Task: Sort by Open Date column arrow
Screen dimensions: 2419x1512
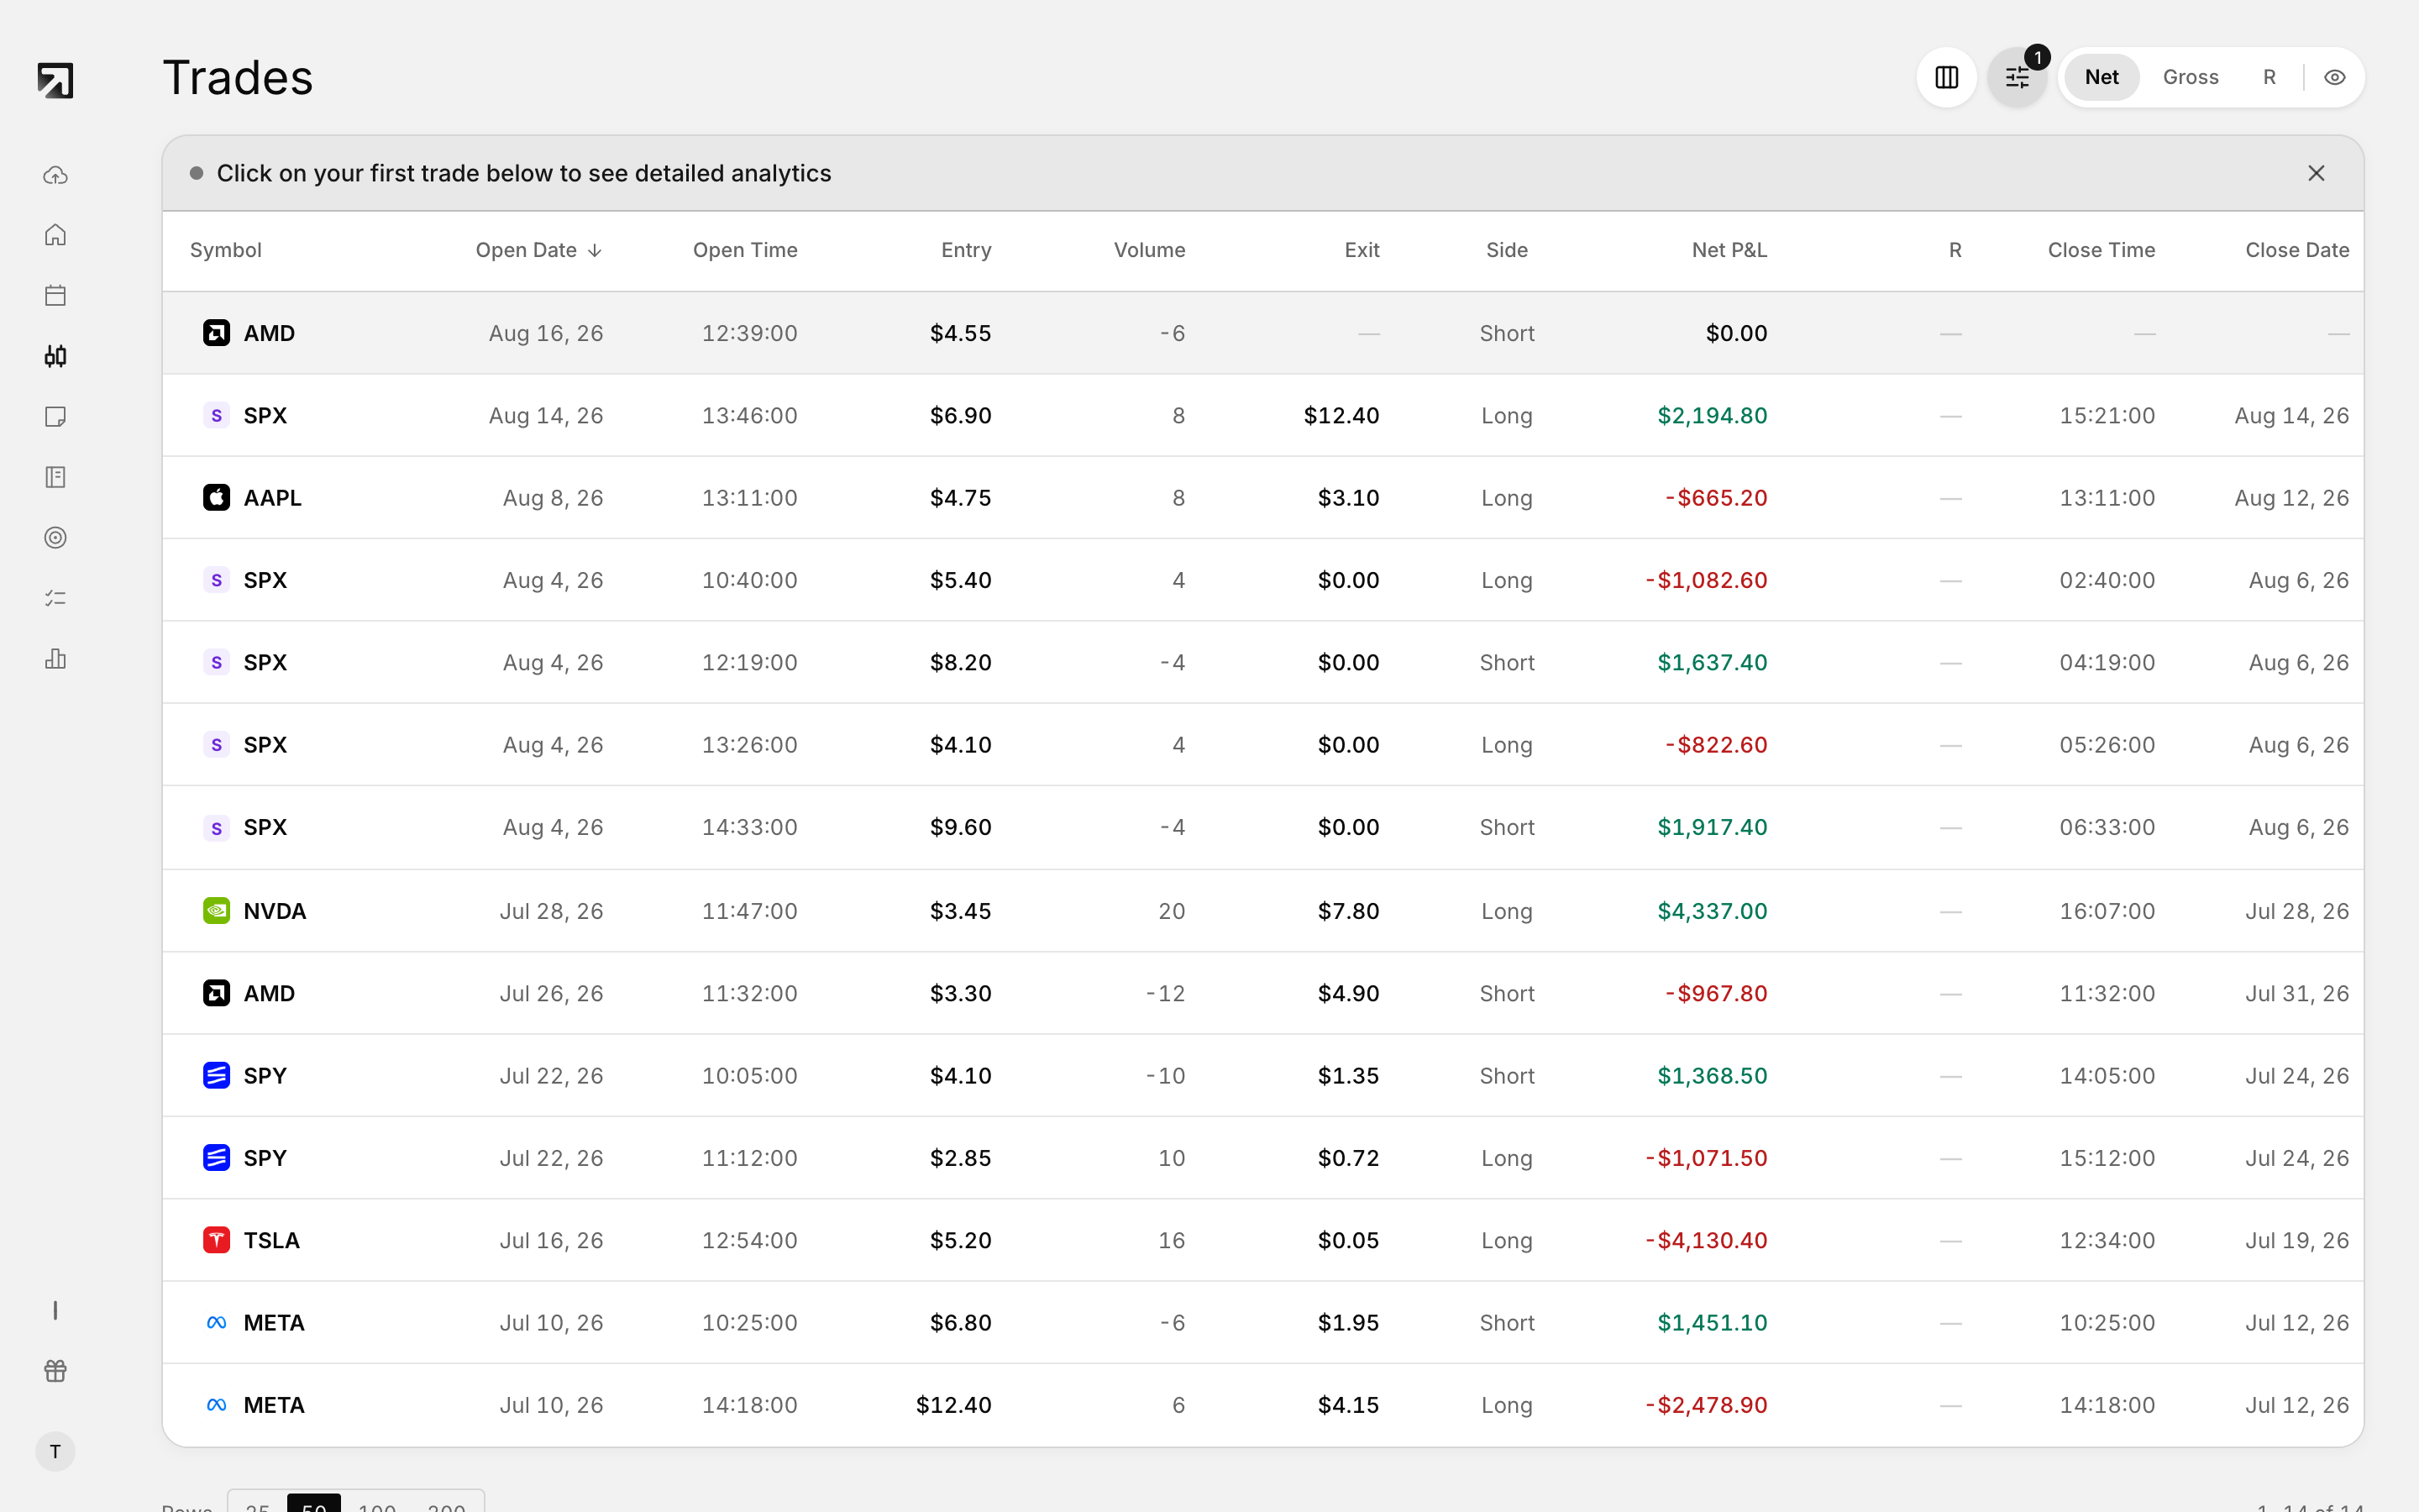Action: pos(595,250)
